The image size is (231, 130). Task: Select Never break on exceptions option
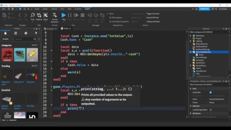pyautogui.click(x=110, y=14)
